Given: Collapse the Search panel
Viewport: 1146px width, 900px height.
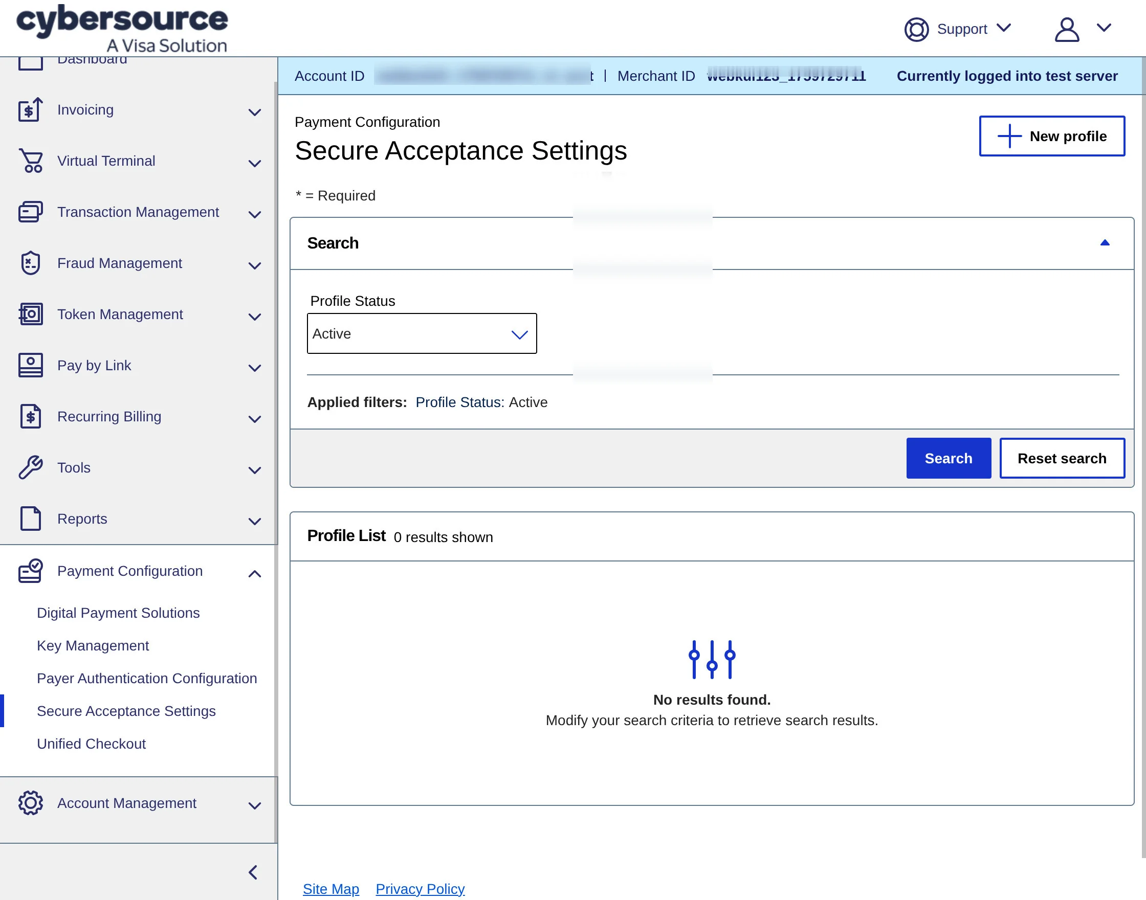Looking at the screenshot, I should click(1104, 242).
